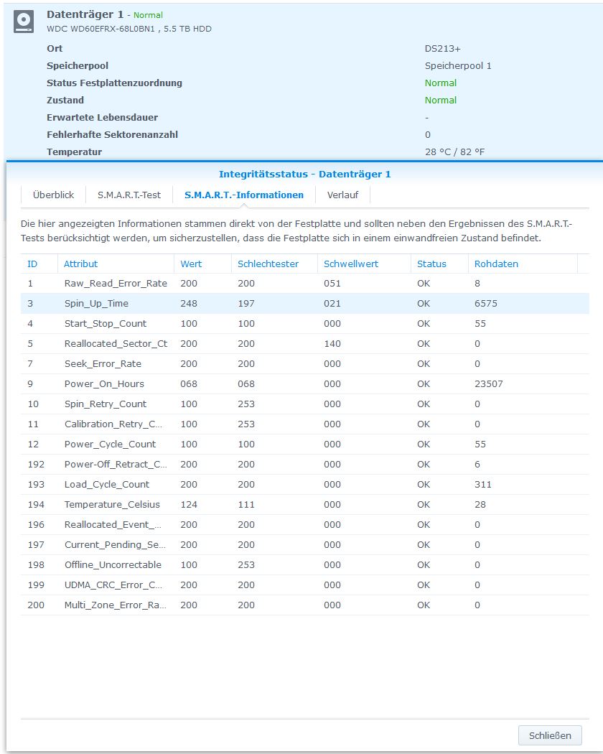
Task: Select the Offline_Uncorrectable row
Action: [305, 565]
